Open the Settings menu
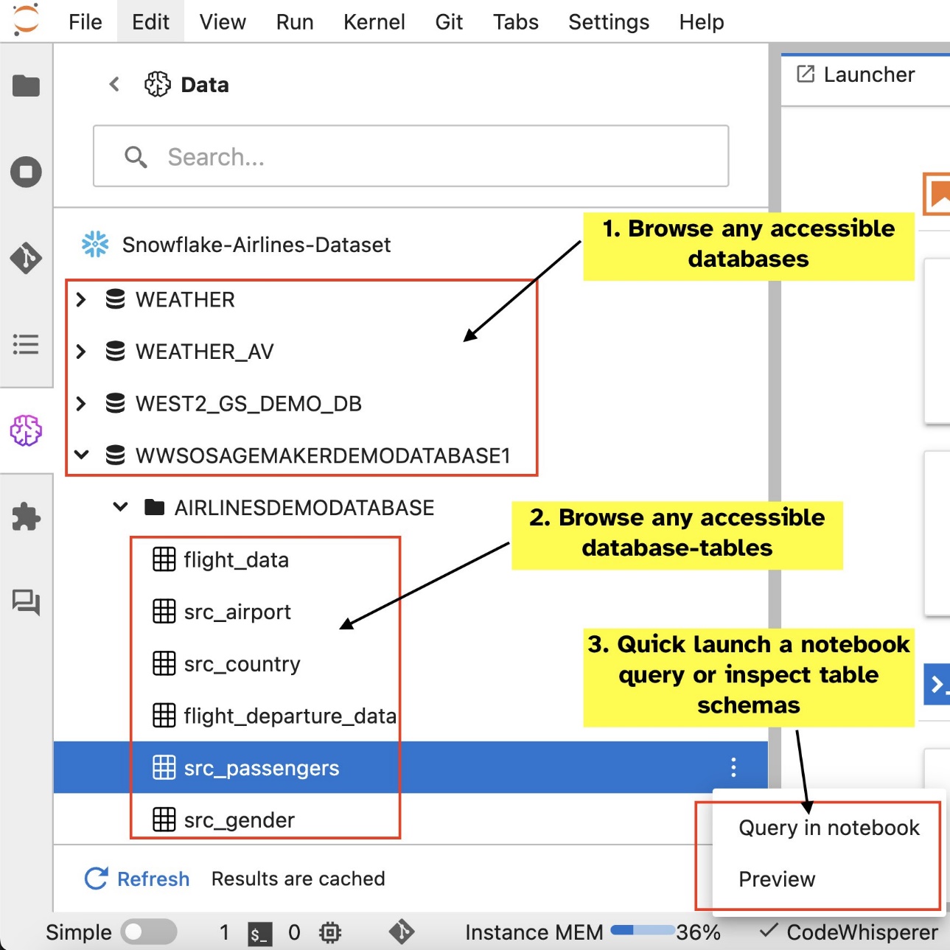950x950 pixels. click(609, 22)
